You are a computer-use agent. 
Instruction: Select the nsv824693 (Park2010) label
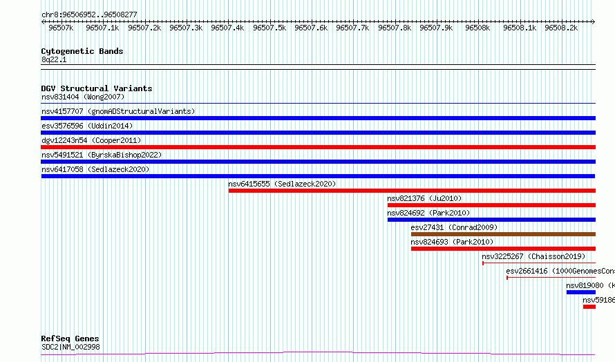(x=452, y=242)
